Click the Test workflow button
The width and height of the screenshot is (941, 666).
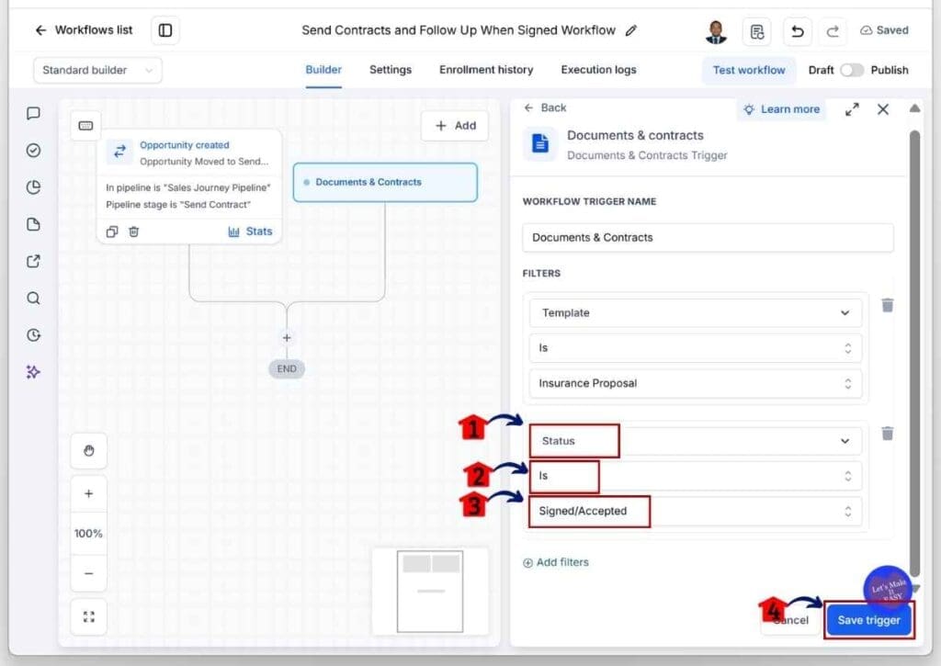tap(748, 70)
